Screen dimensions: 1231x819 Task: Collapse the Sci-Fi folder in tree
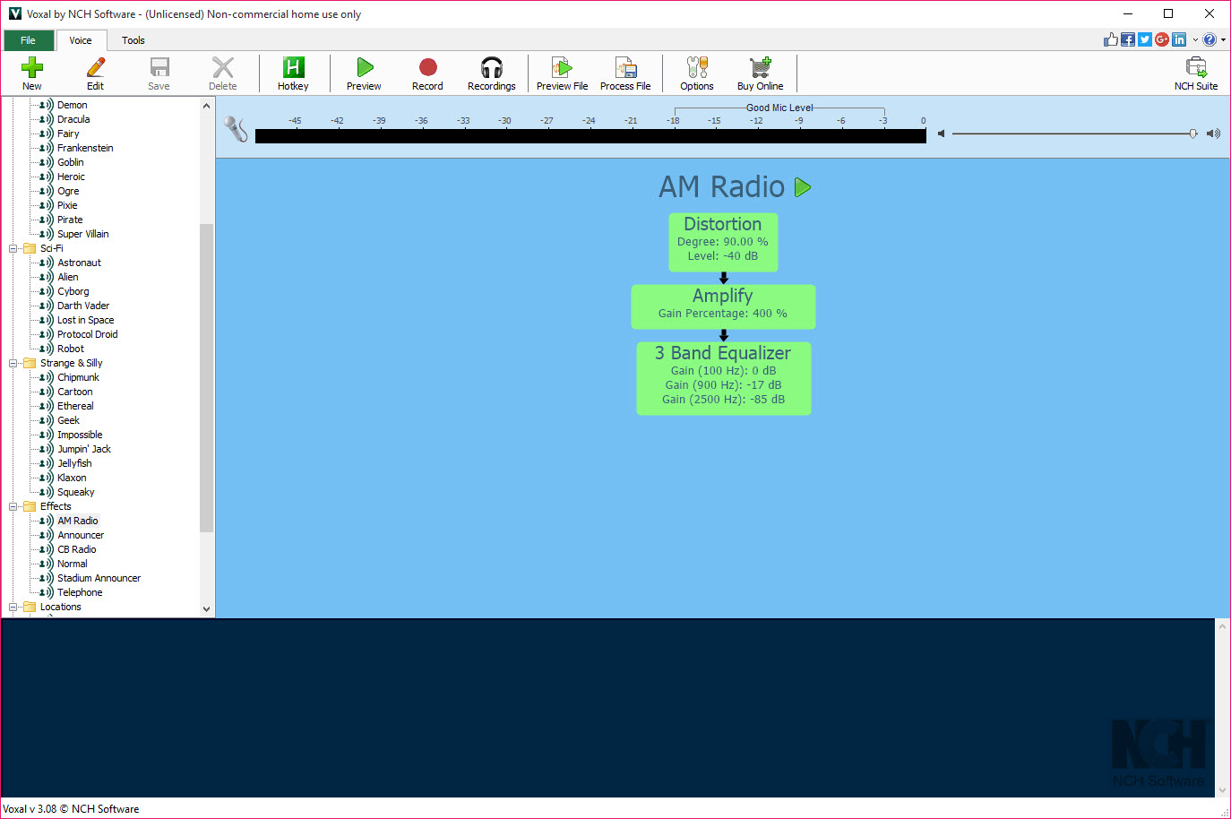[x=13, y=248]
